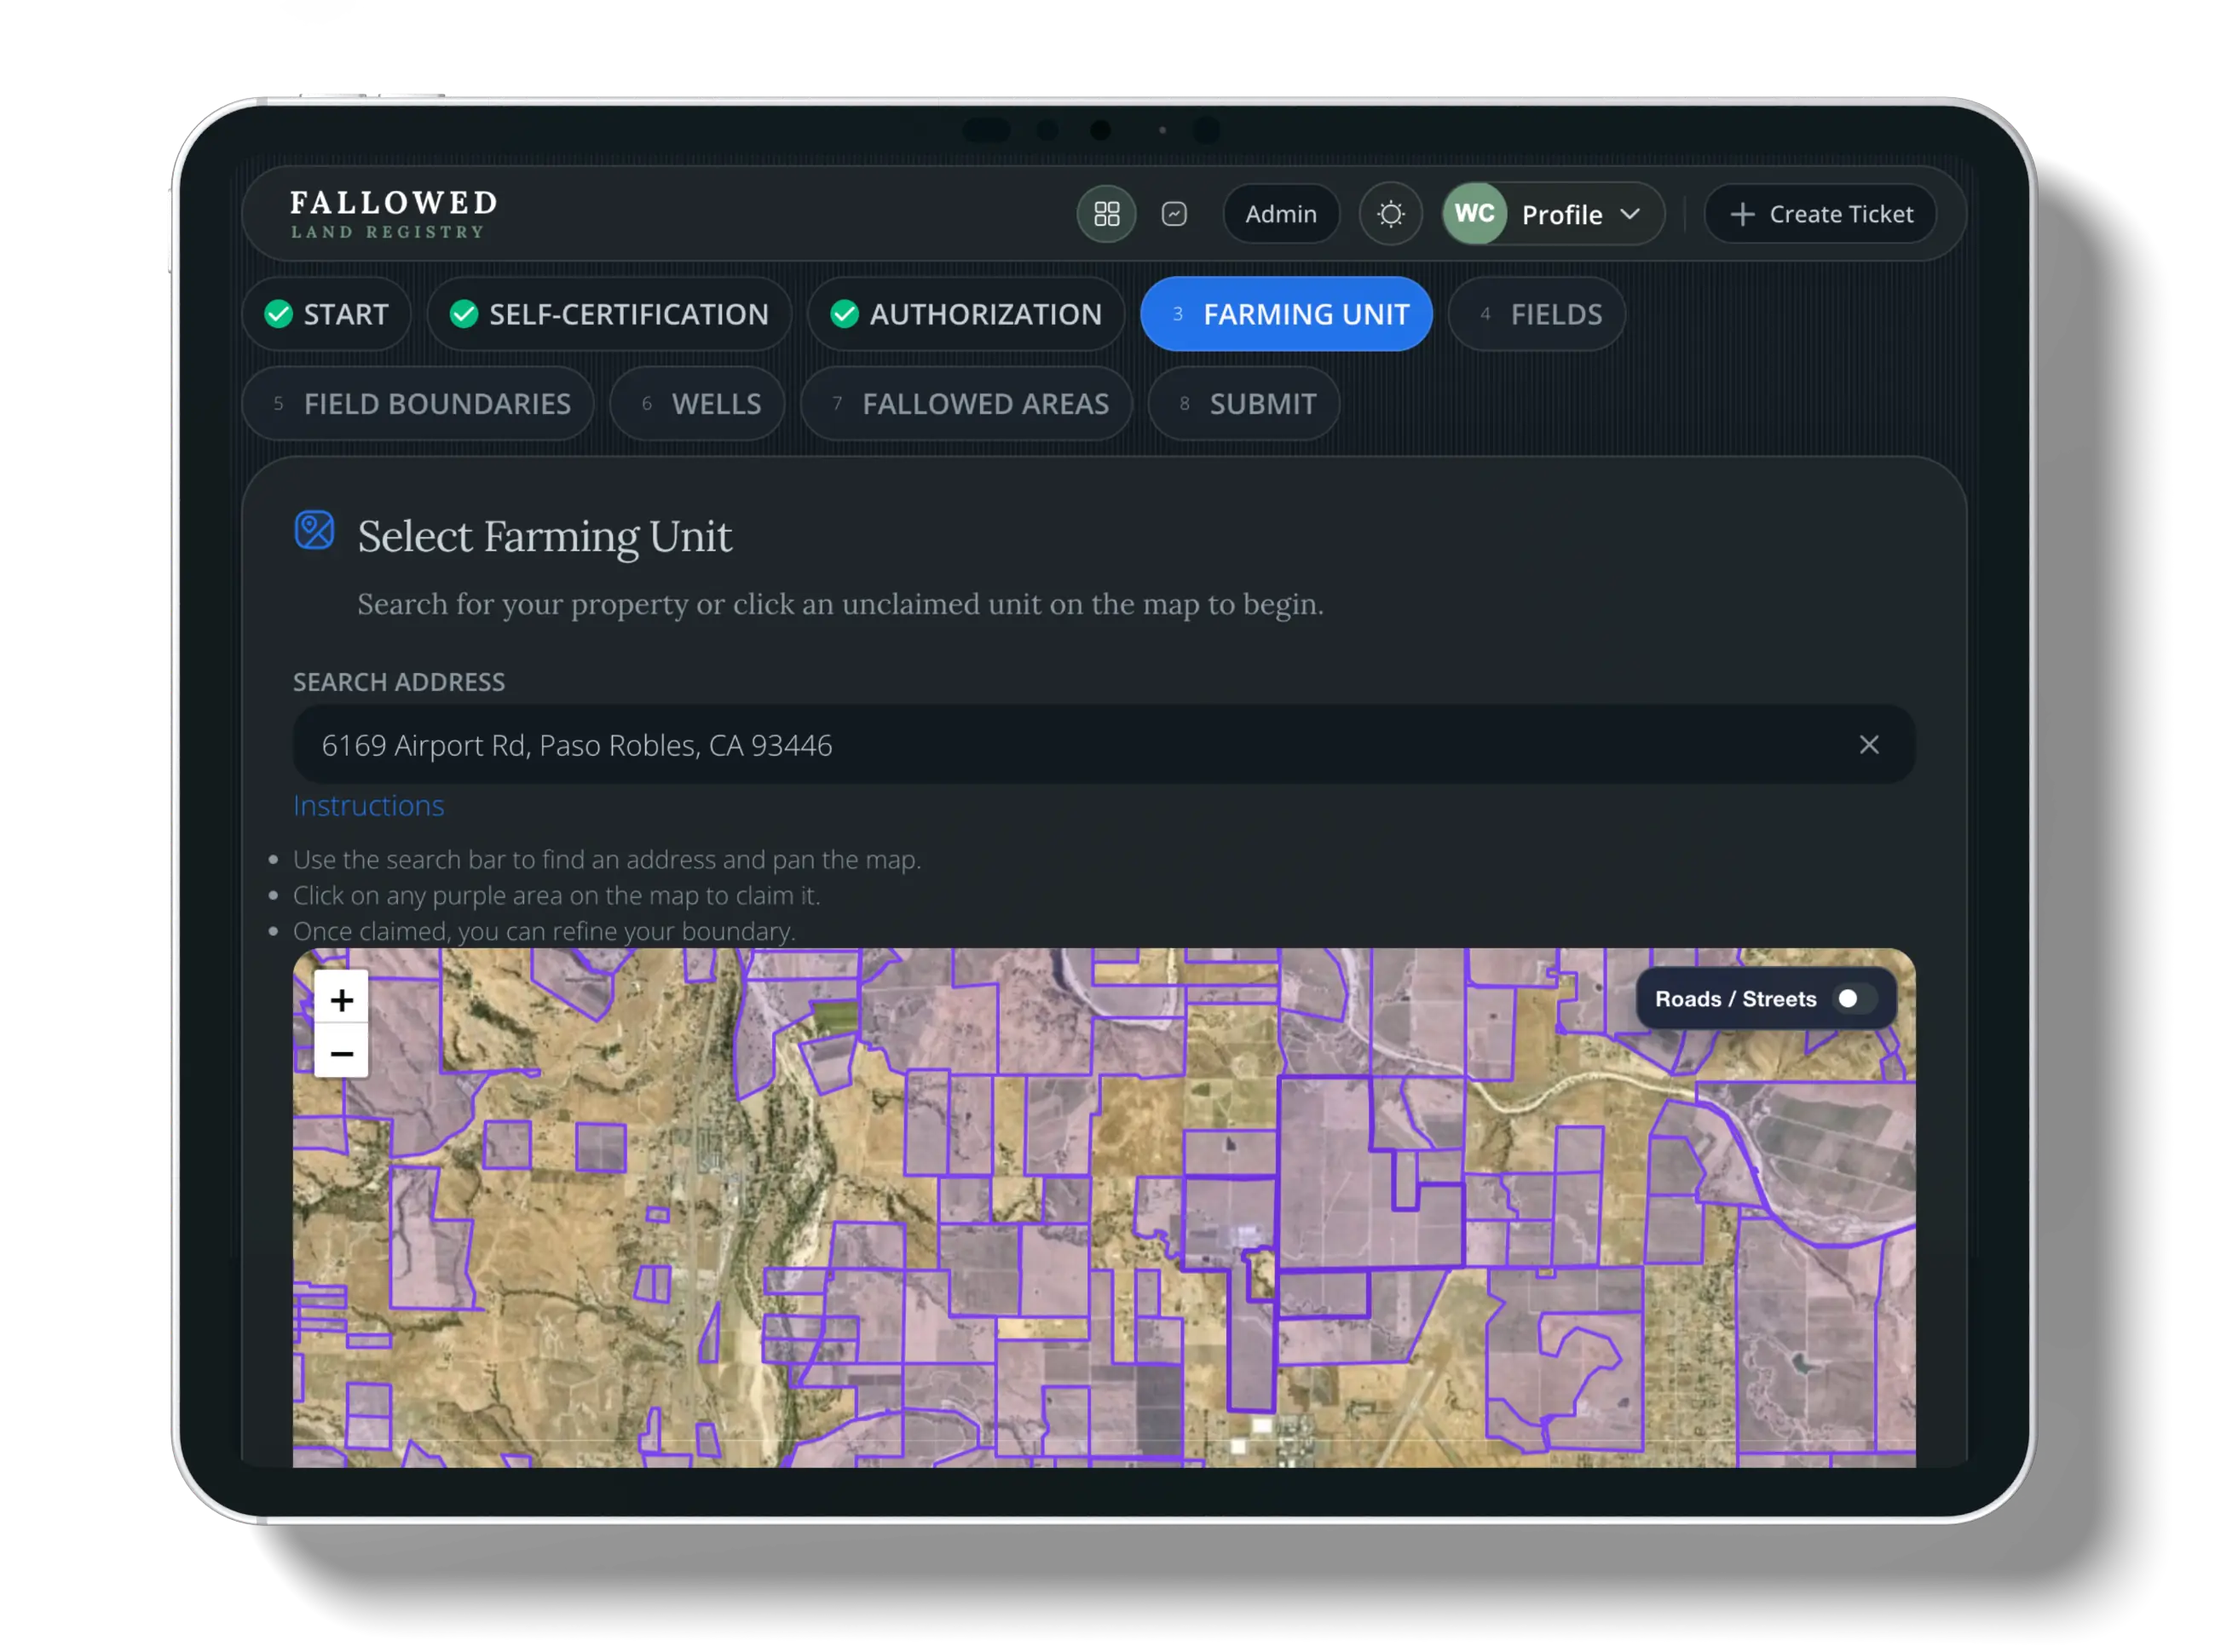Screen dimensions: 2215x1652
Task: Switch to the Fields step tab
Action: [1536, 314]
